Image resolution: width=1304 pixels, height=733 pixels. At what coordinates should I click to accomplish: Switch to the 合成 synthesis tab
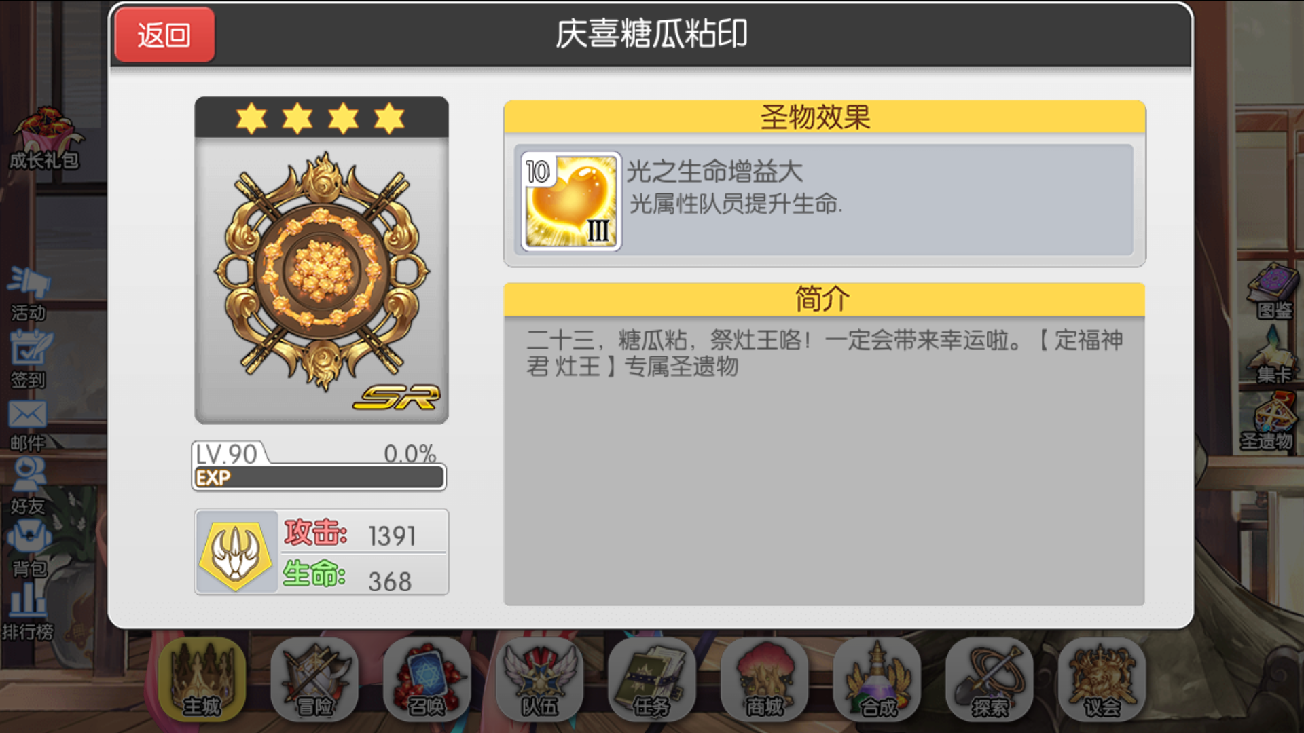click(877, 679)
